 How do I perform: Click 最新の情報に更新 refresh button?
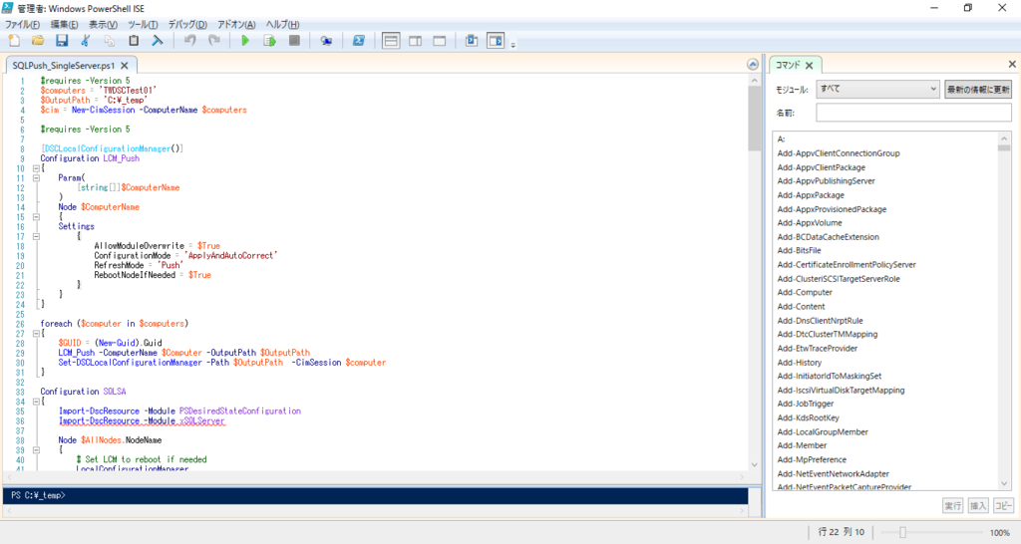pyautogui.click(x=978, y=89)
